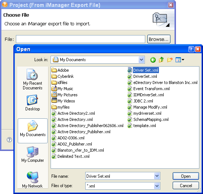Select the Cyberlink folder
The image size is (203, 194).
click(62, 76)
